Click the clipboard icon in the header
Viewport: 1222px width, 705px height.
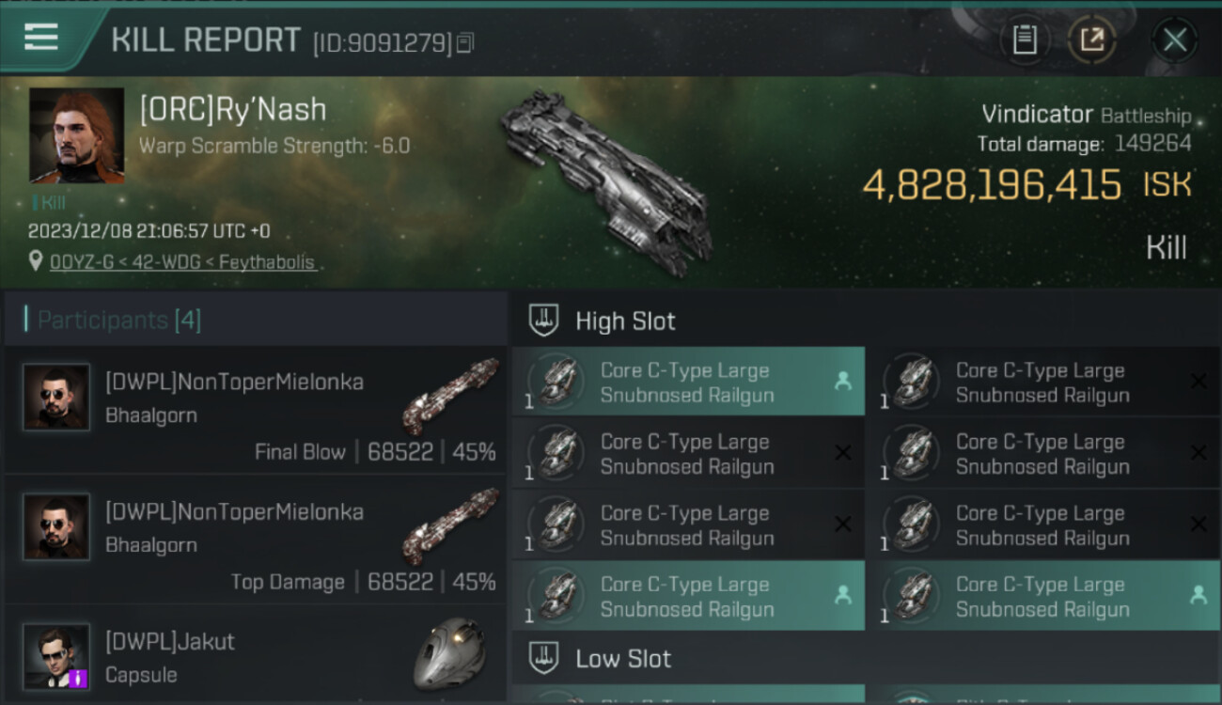tap(1025, 40)
